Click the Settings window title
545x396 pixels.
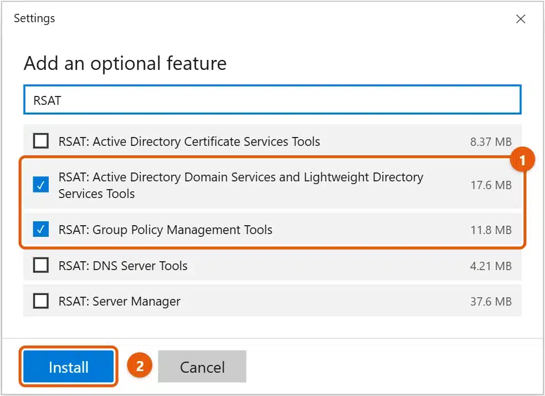pos(34,18)
